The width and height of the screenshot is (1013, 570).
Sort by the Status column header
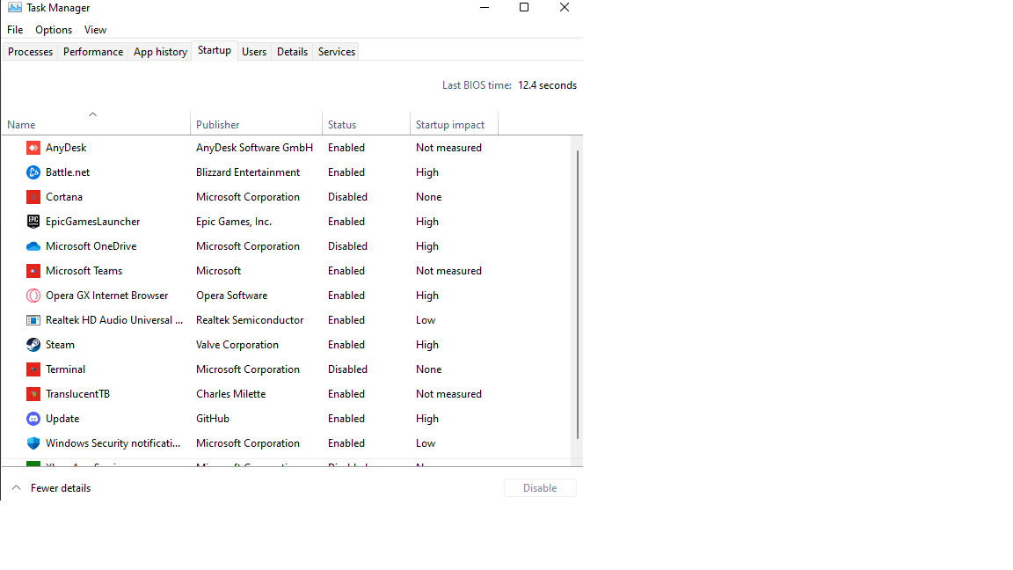366,125
